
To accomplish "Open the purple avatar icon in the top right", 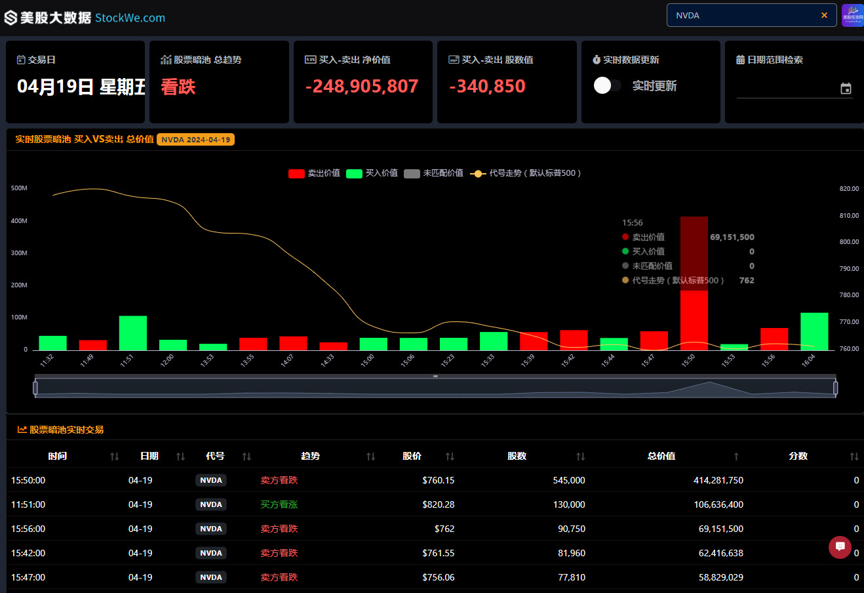I will (x=853, y=15).
